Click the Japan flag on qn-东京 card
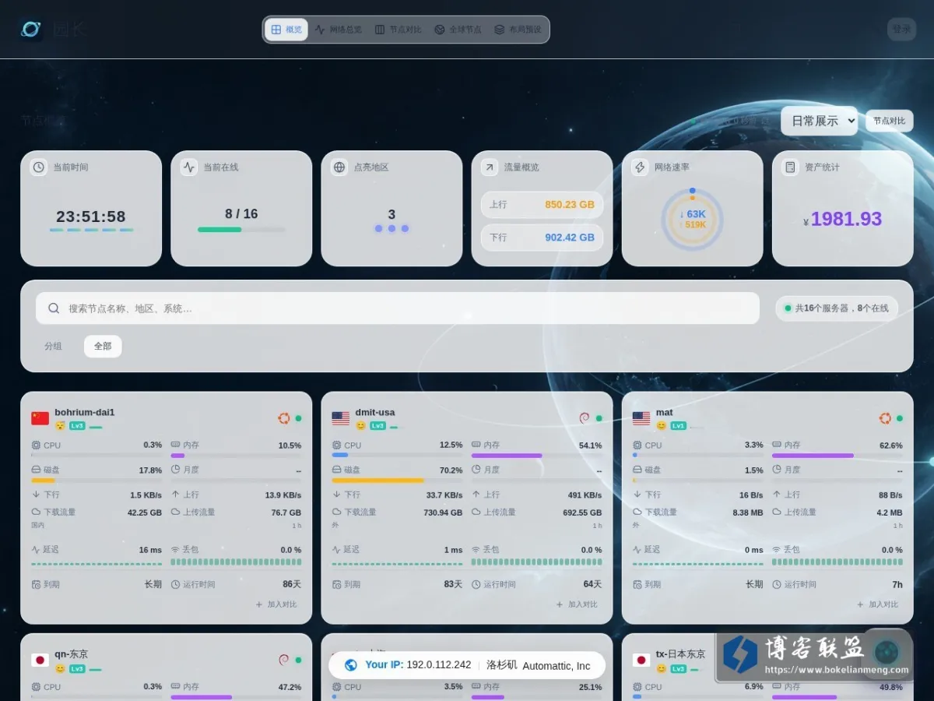 coord(40,660)
